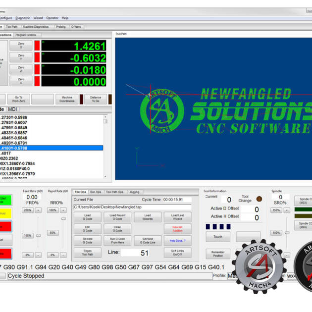Click the Tool Change LED indicator

(259, 199)
